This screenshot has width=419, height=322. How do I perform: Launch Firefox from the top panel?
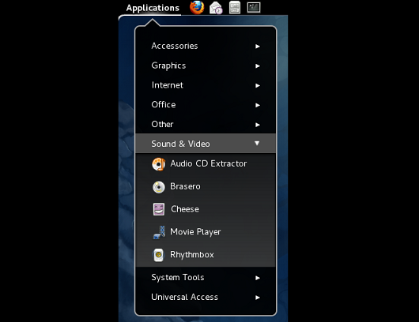(x=197, y=7)
